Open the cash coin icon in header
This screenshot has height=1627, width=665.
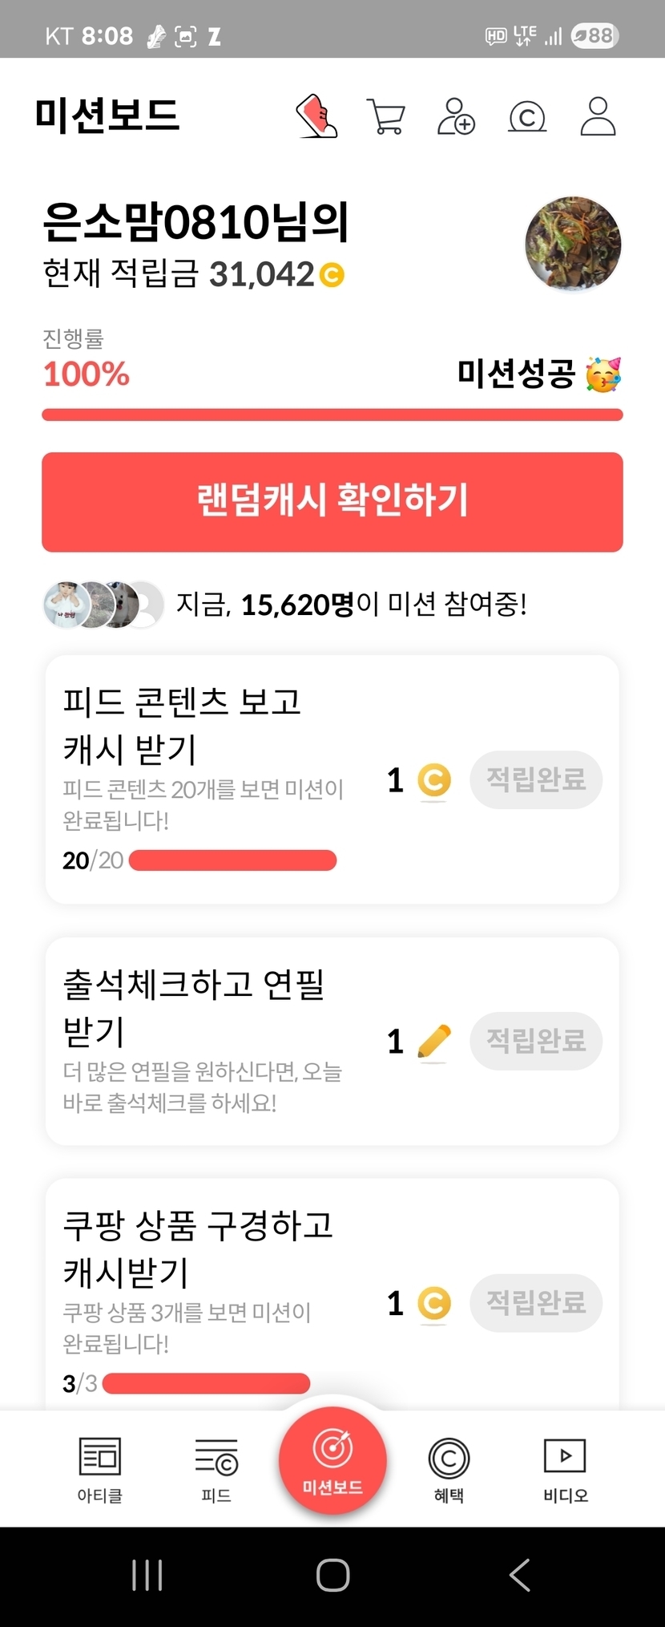point(527,117)
